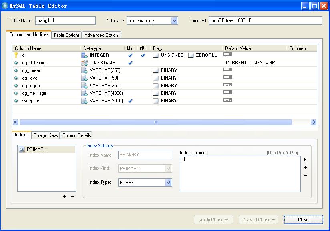
Task: Switch to Columns and Indices tab
Action: point(29,34)
